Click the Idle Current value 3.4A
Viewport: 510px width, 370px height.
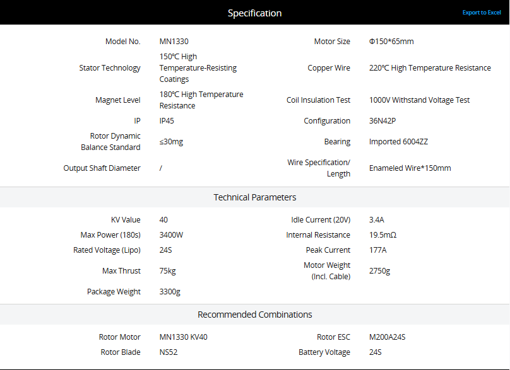376,219
